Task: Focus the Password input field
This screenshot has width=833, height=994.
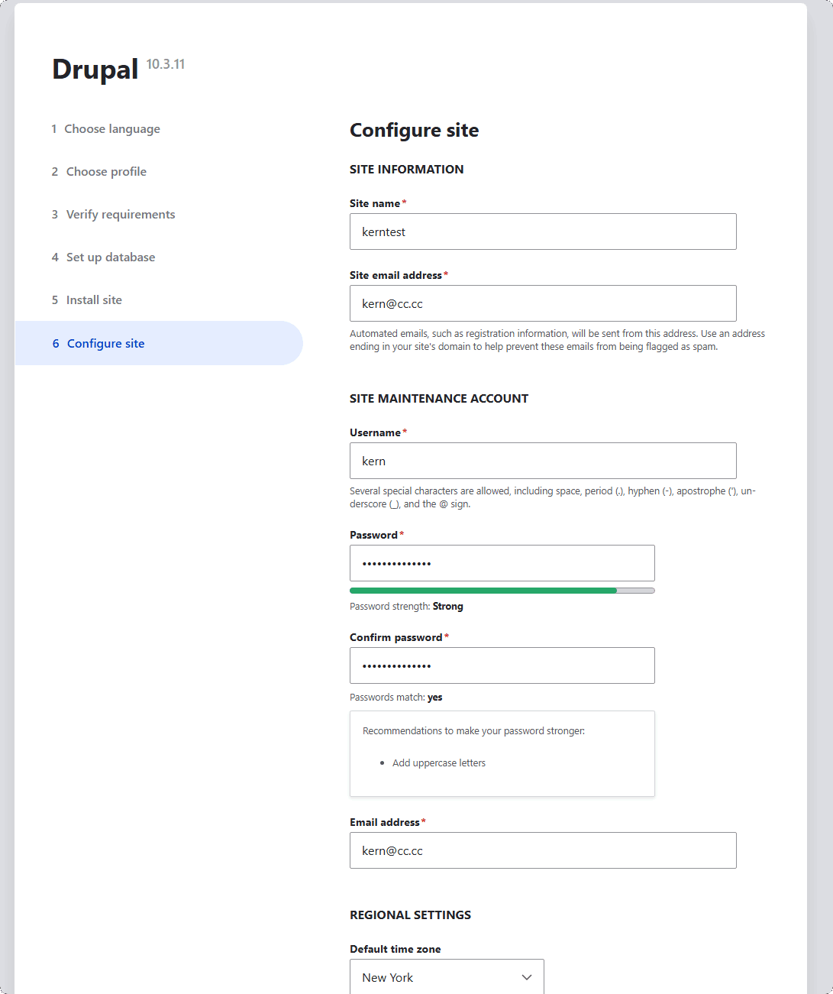Action: click(502, 563)
